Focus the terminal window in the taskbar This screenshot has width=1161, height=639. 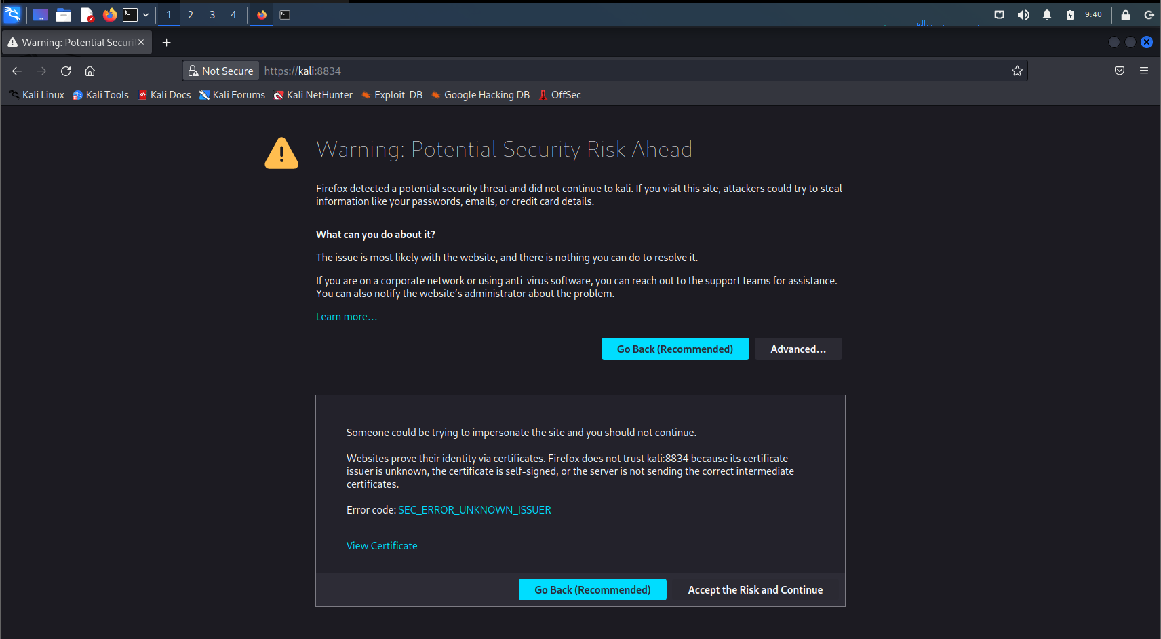click(x=285, y=14)
